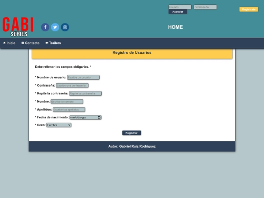
Task: Click the Fecha de nacimiento date field
Action: pyautogui.click(x=86, y=117)
